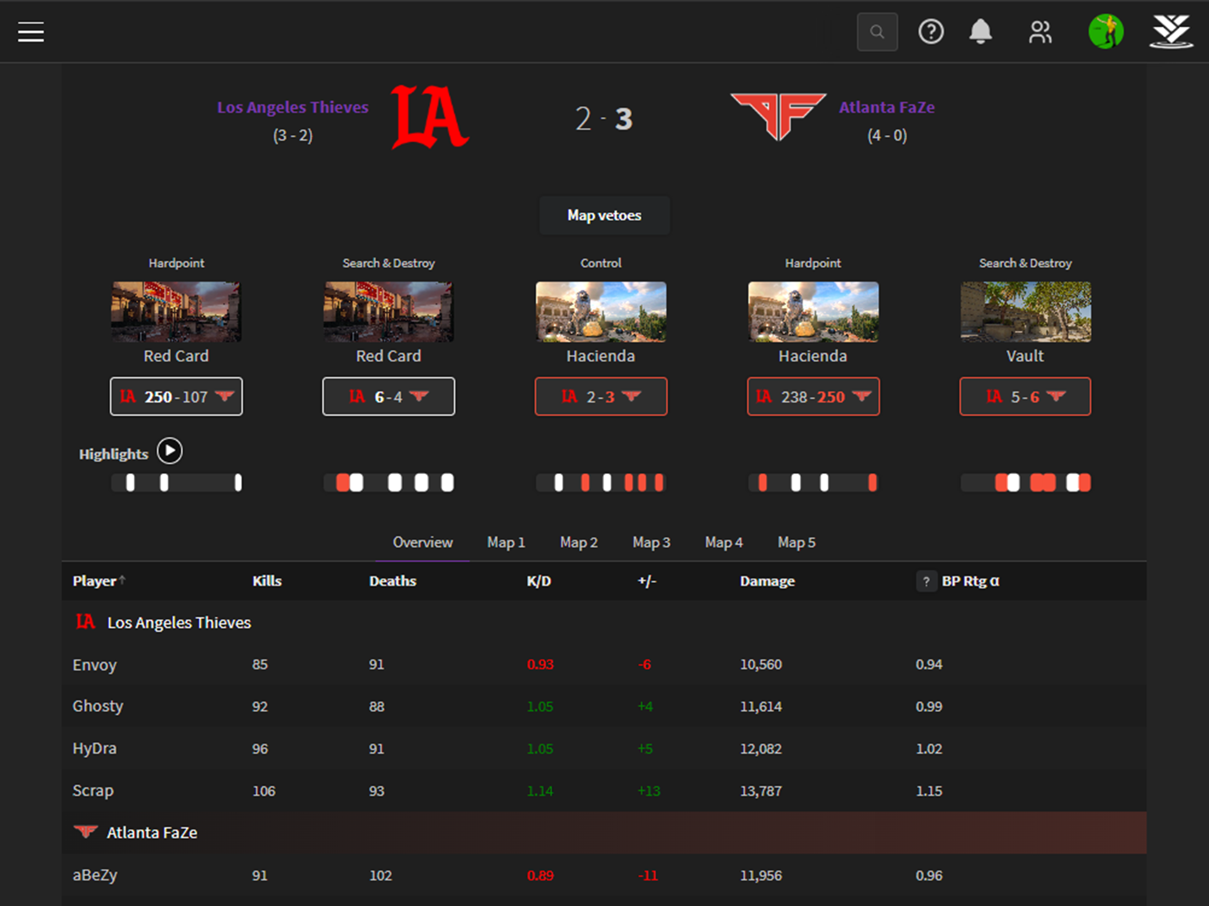Image resolution: width=1209 pixels, height=906 pixels.
Task: Sort by the Damage column header
Action: tap(767, 581)
